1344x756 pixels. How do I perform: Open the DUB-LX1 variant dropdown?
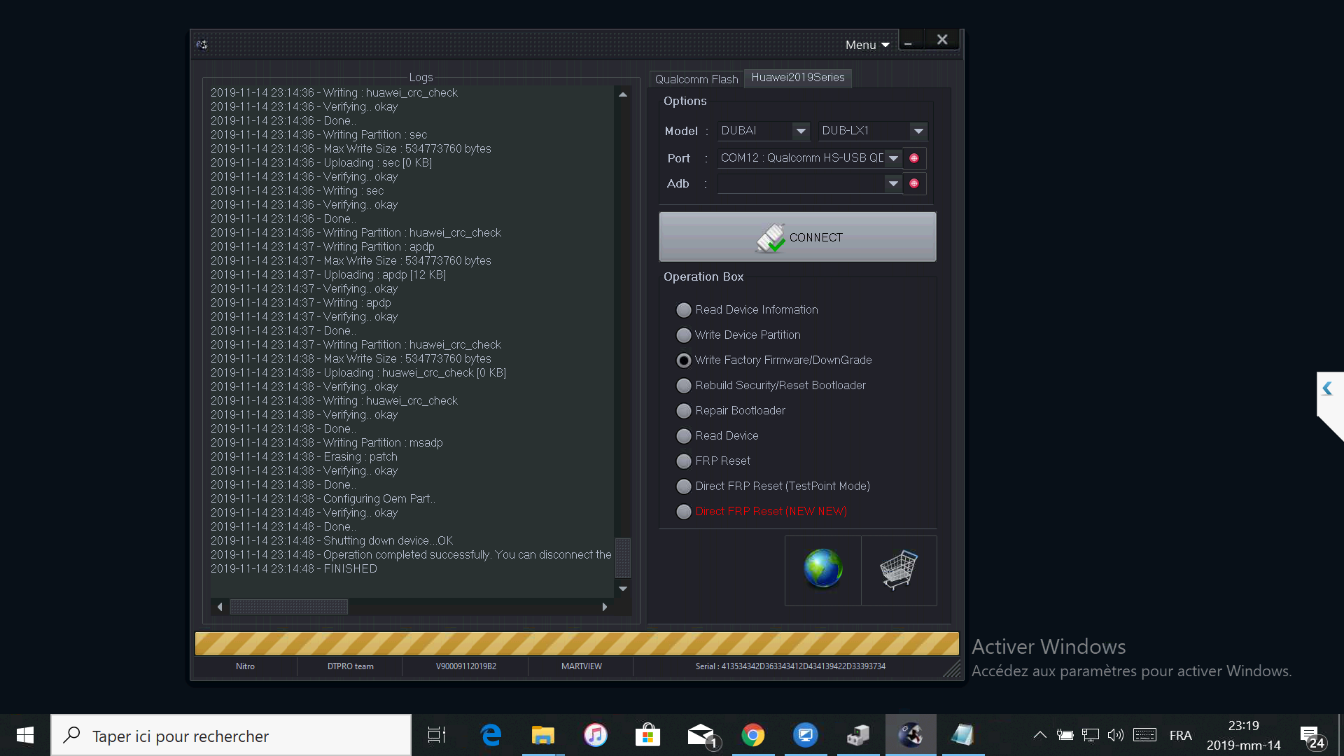918,131
